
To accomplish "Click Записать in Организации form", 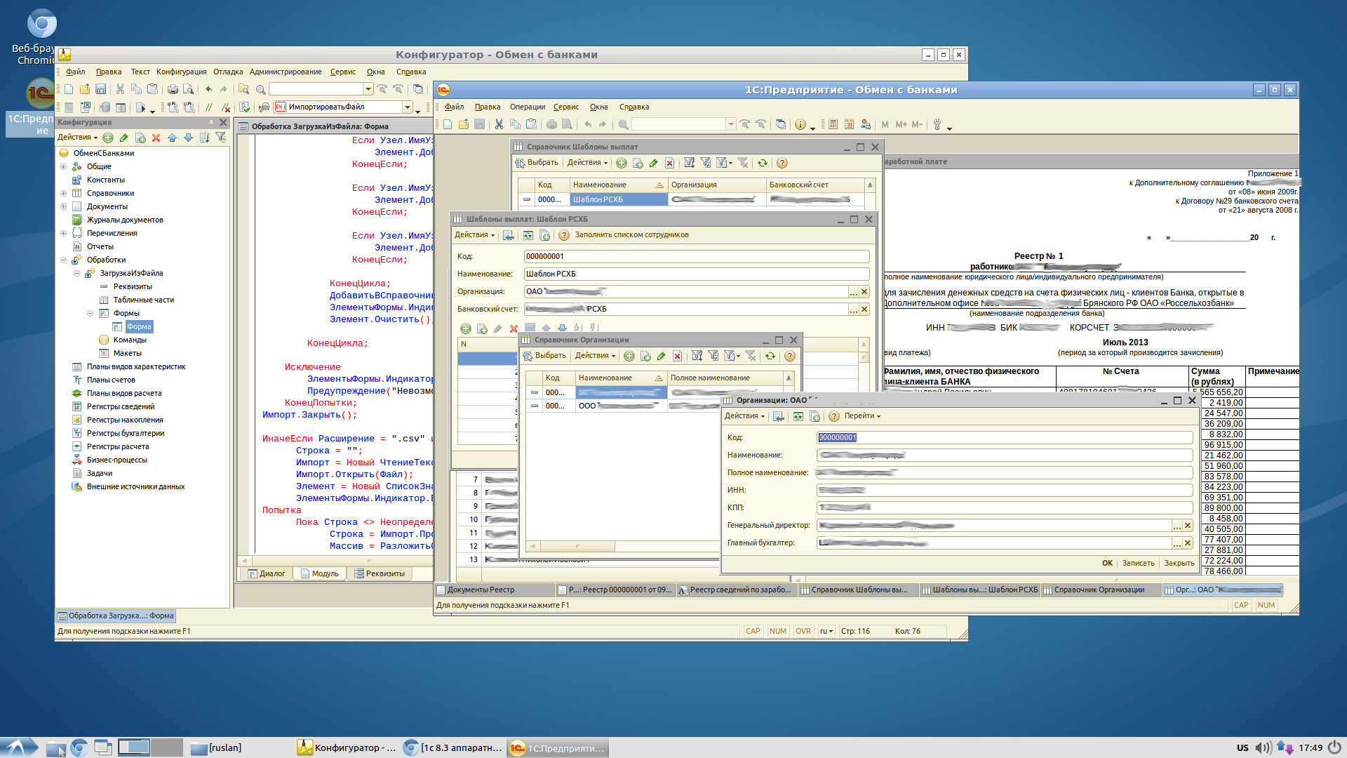I will tap(1138, 563).
